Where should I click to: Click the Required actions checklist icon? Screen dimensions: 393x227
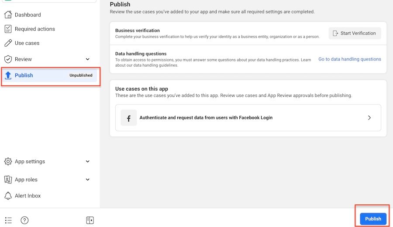8,29
